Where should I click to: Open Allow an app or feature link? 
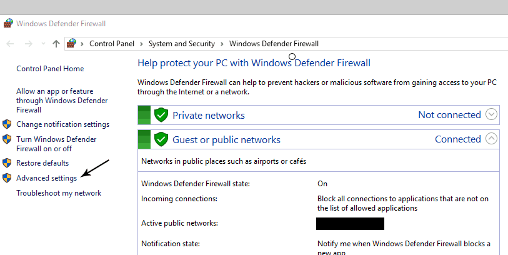pyautogui.click(x=62, y=101)
